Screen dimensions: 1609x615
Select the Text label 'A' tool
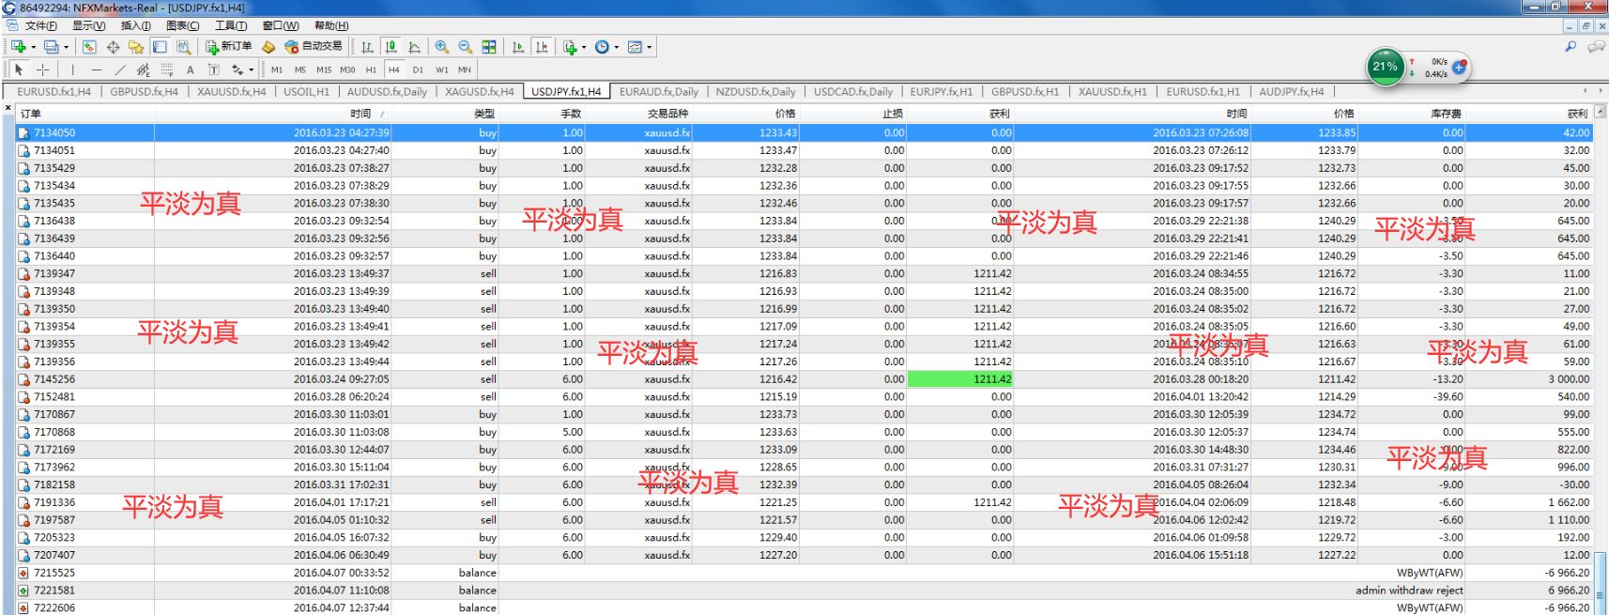coord(190,69)
